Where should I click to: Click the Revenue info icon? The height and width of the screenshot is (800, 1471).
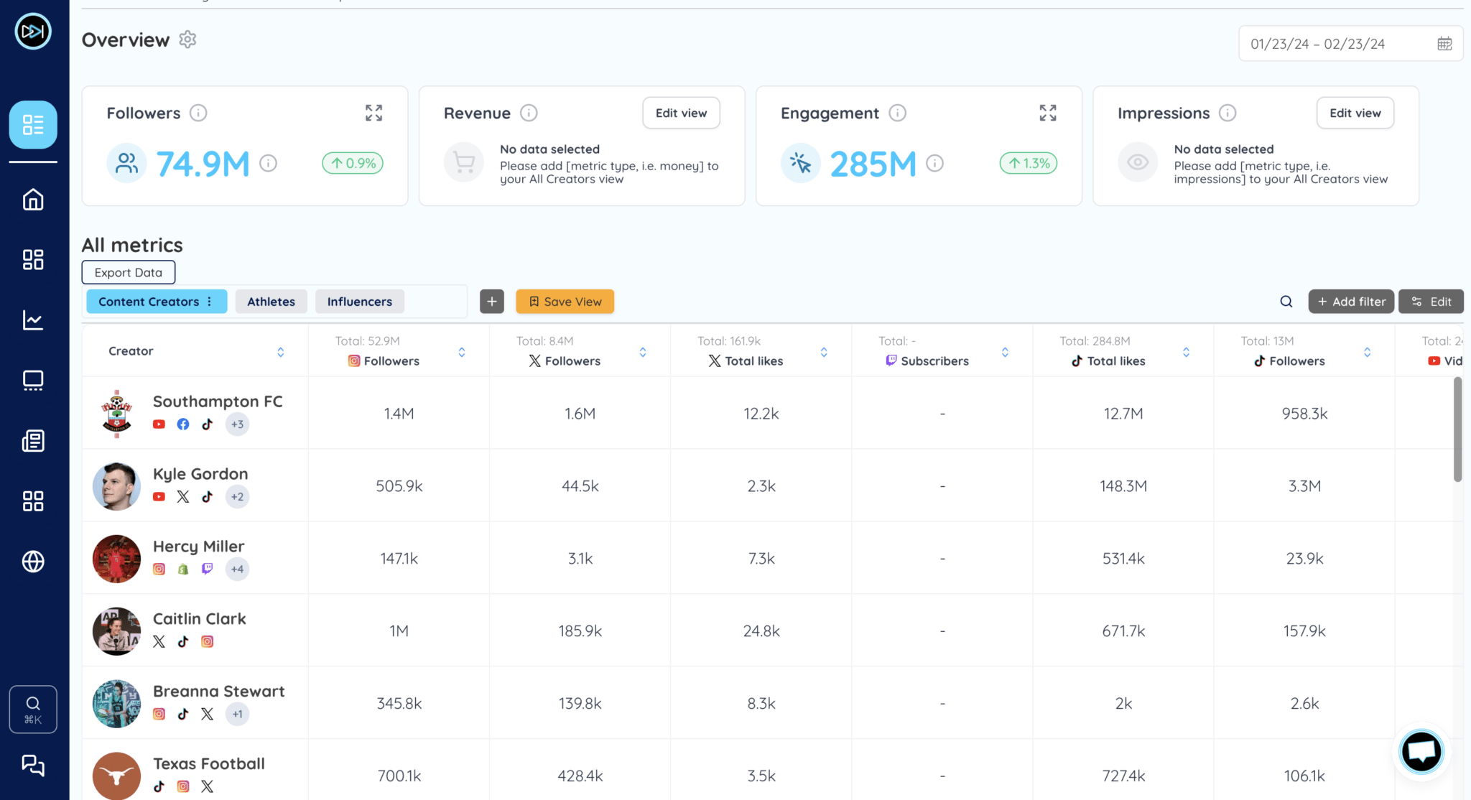click(x=529, y=113)
